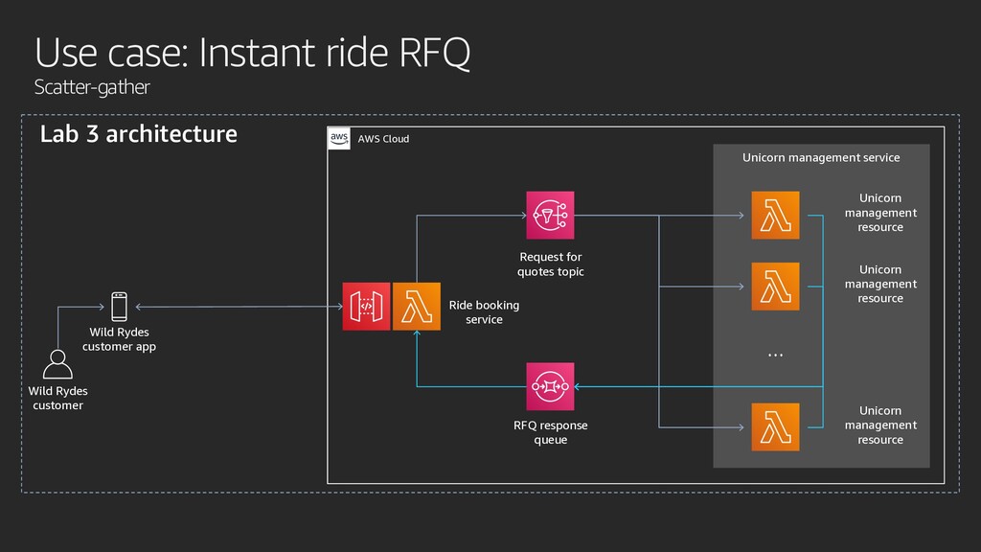Click the Wild Rydes customer person icon
Screen dimensions: 981x552
57,364
